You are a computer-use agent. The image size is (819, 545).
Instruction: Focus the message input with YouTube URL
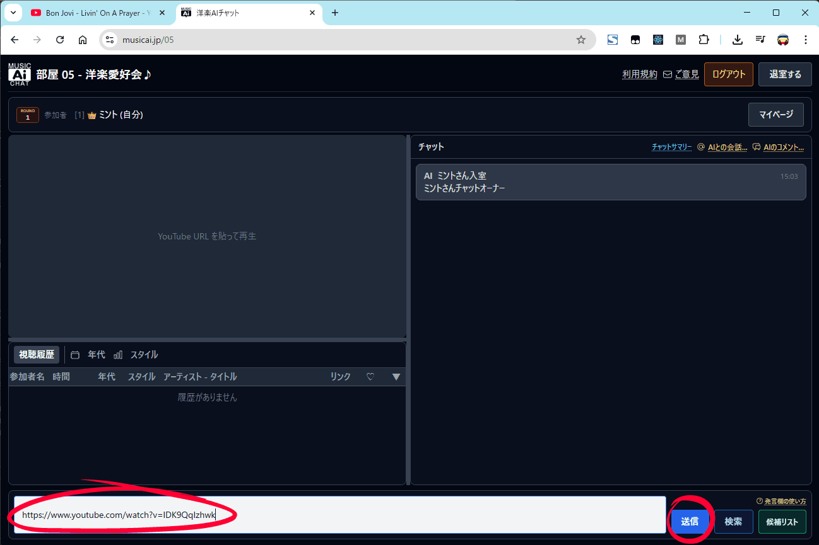point(339,515)
